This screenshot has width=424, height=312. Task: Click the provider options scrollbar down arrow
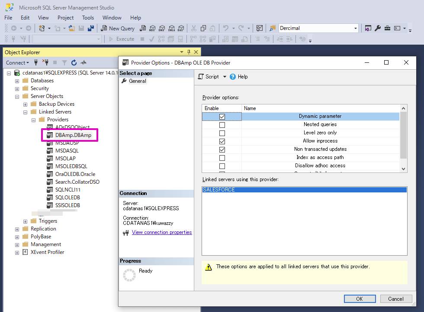click(x=404, y=169)
